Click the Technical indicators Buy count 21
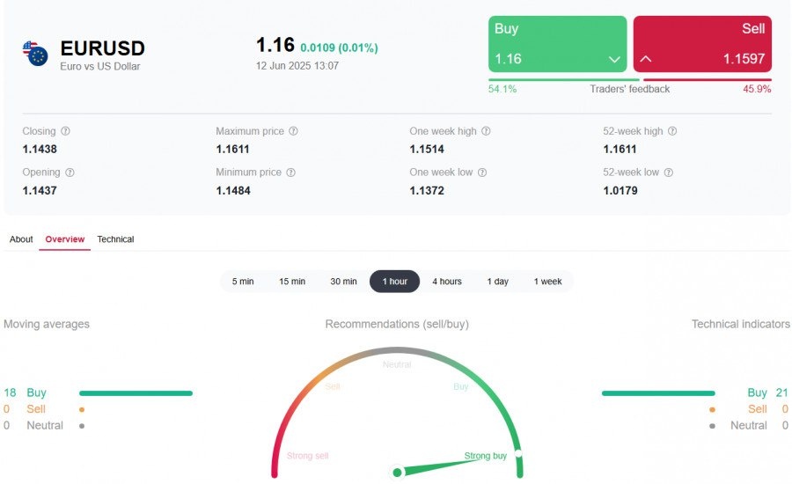Viewport: 792px width, 484px height. 782,392
